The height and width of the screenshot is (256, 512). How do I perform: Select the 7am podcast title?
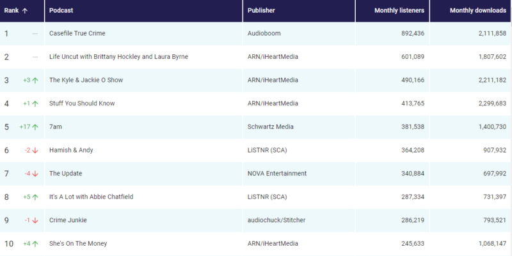56,126
